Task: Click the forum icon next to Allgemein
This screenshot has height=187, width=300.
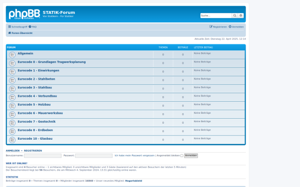Action: 12,55
